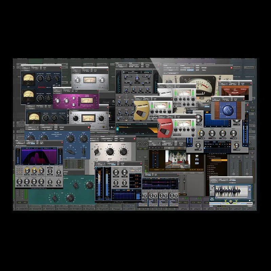This screenshot has height=271, width=271.
Task: Open factory default preset menu in Pultec EQP-1A
Action: tap(46, 127)
